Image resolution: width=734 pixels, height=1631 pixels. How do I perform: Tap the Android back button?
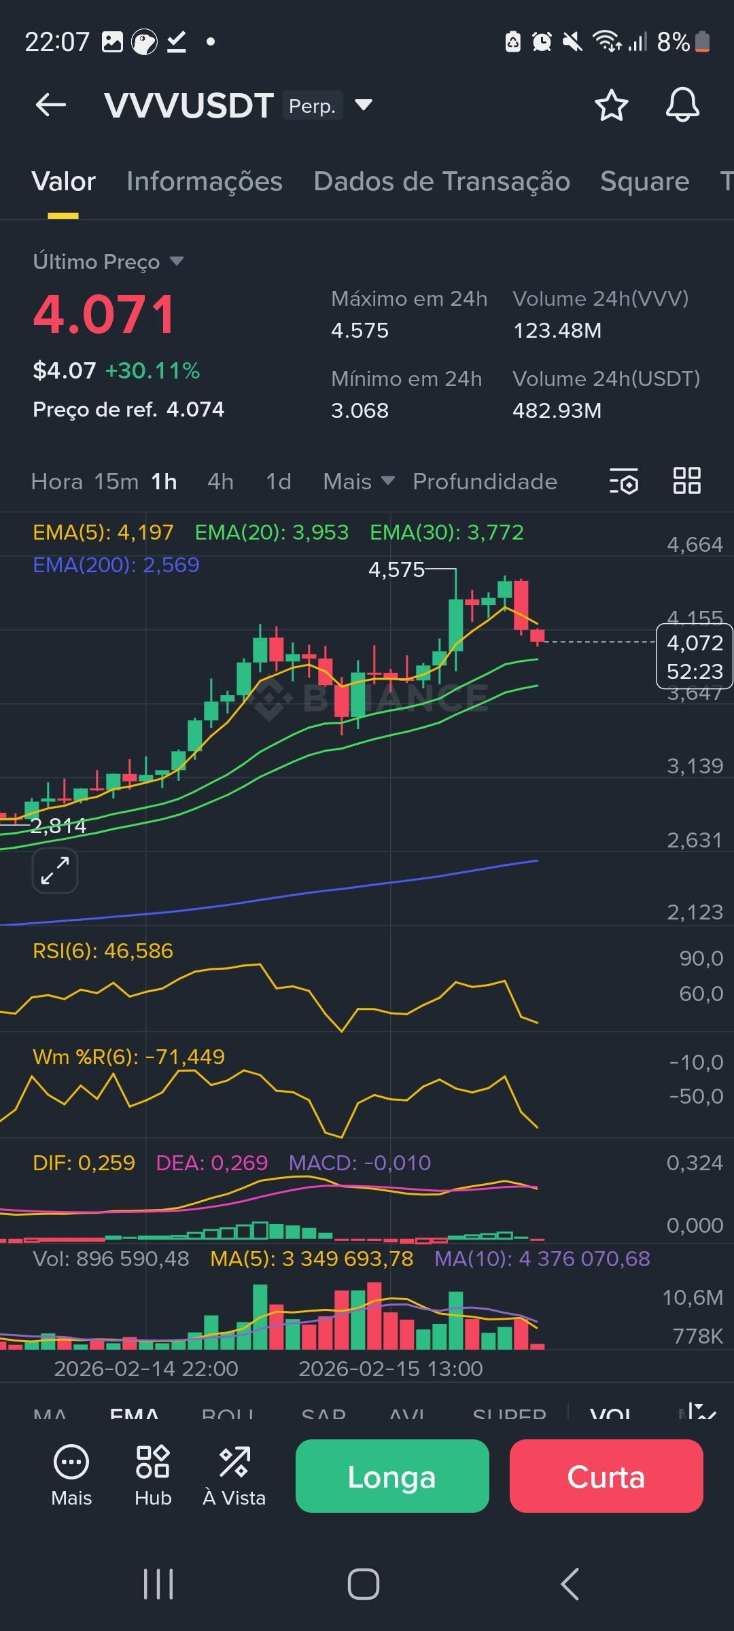tap(570, 1584)
